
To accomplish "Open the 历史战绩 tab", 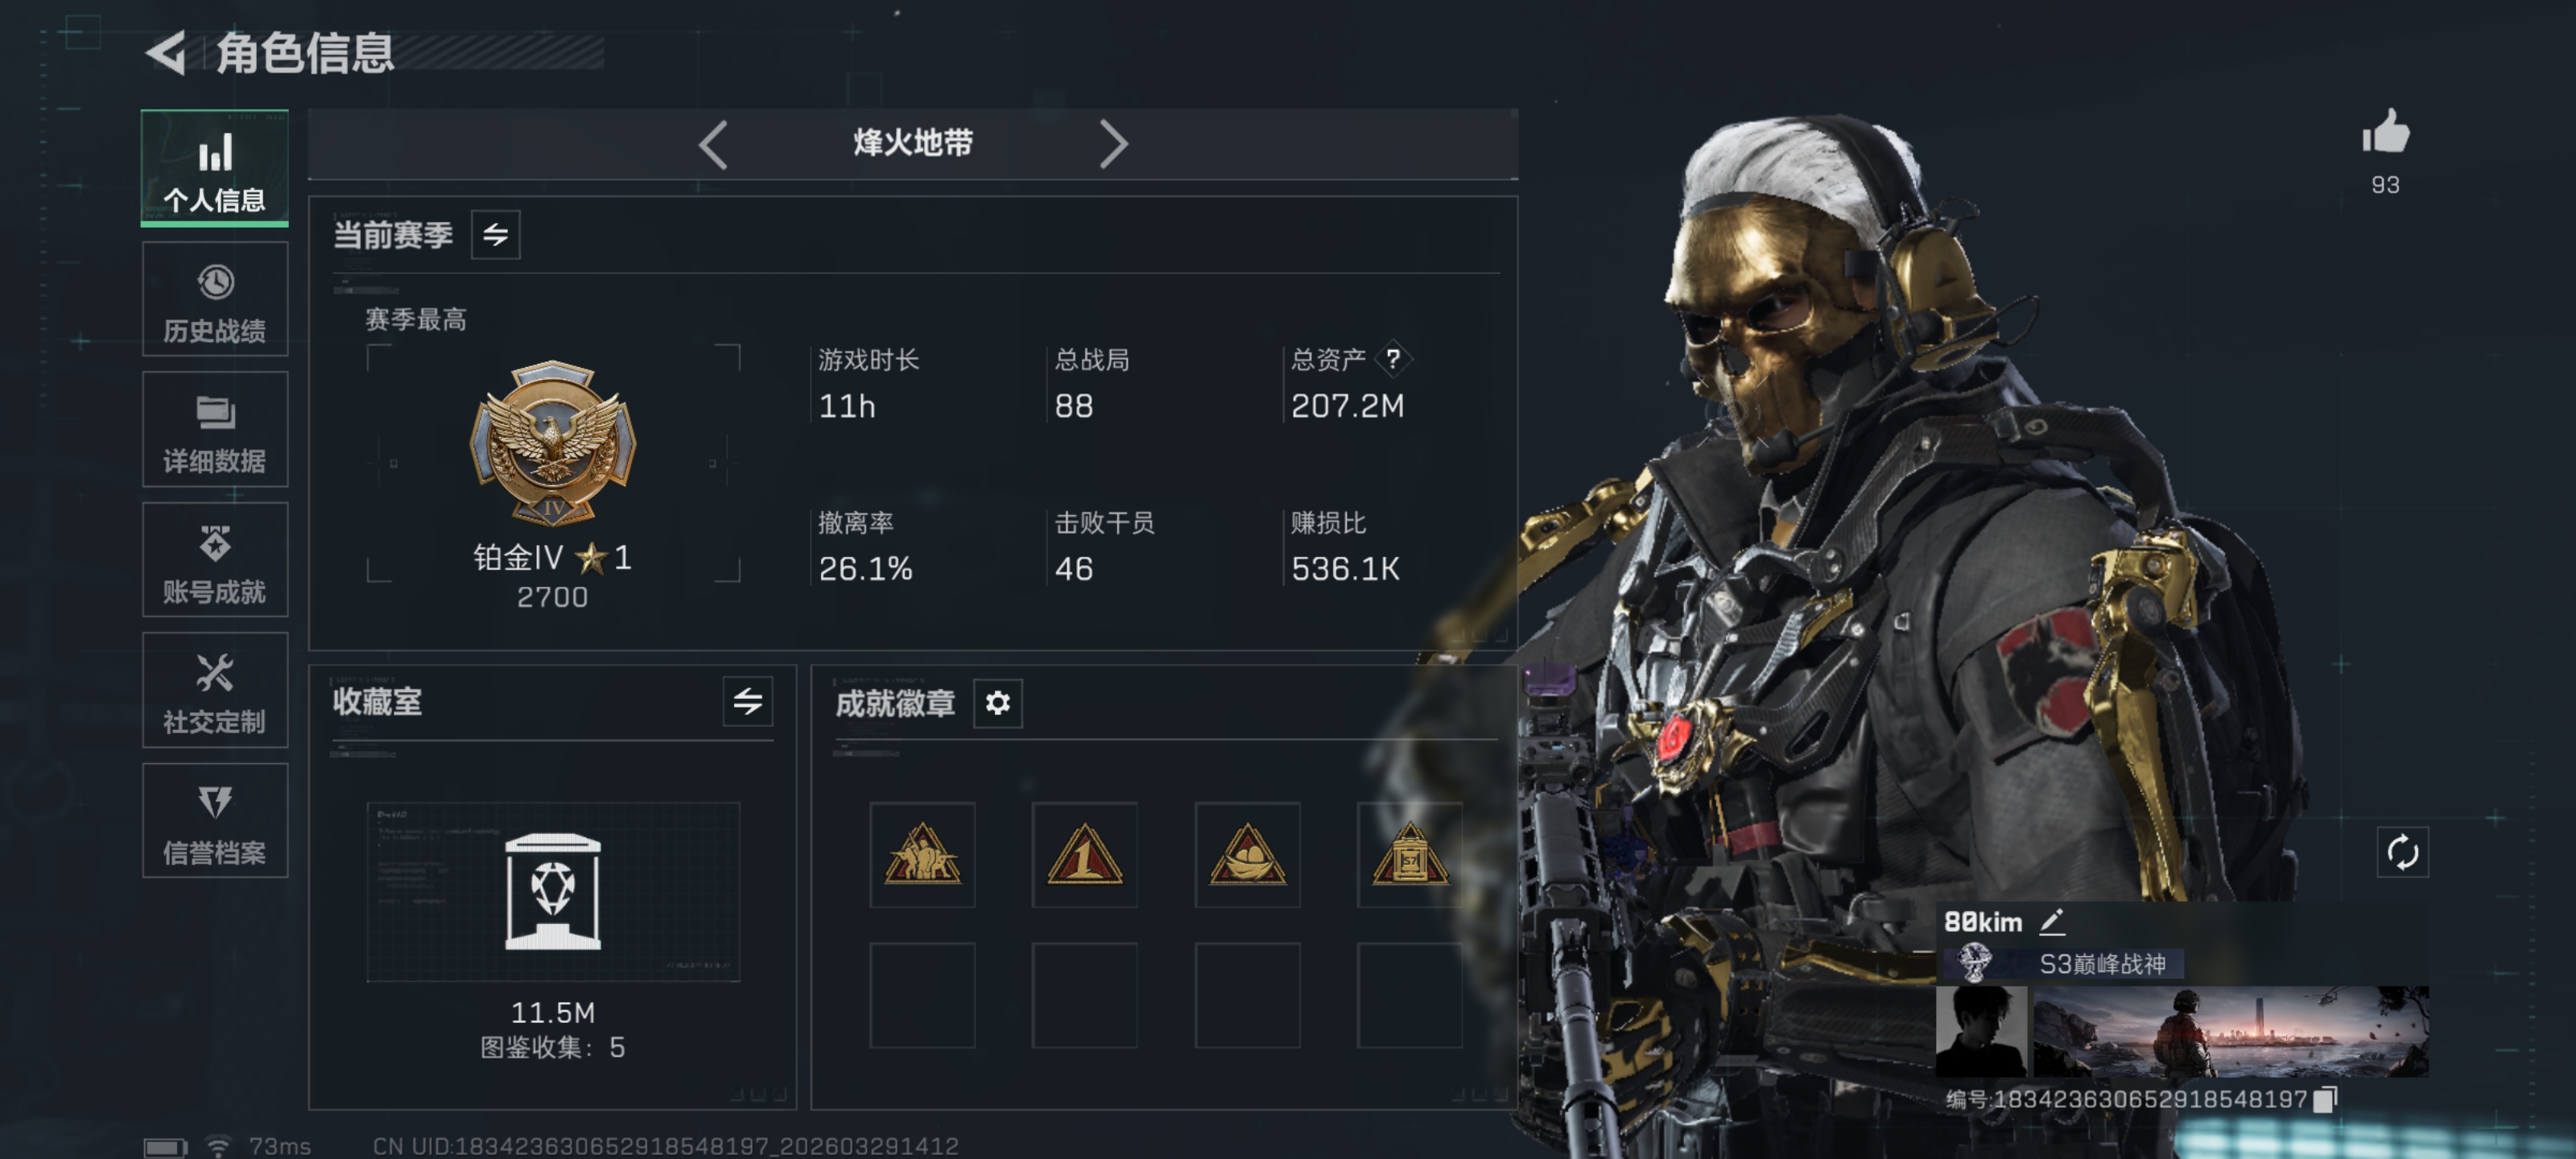I will tap(215, 300).
